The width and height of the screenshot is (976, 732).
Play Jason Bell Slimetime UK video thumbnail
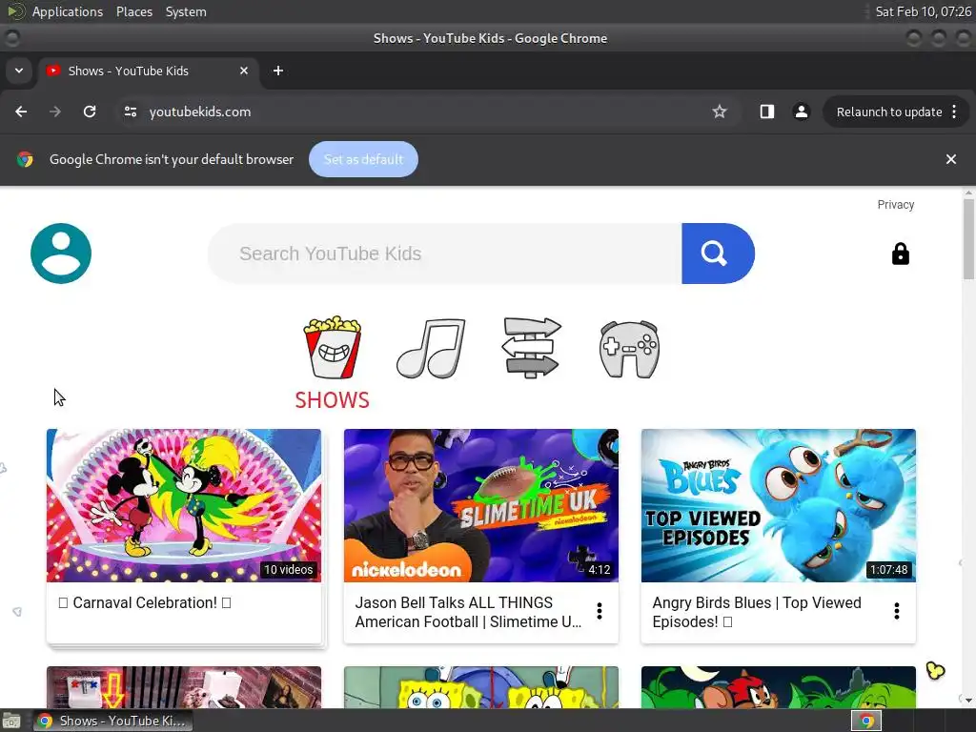481,505
